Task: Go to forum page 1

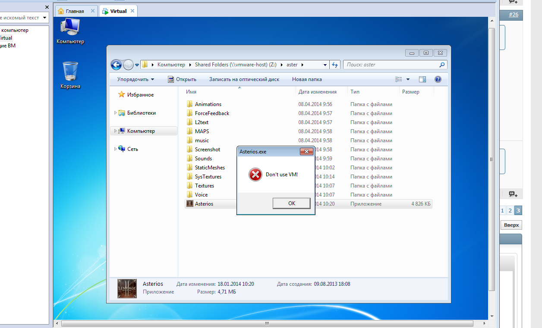Action: click(503, 211)
